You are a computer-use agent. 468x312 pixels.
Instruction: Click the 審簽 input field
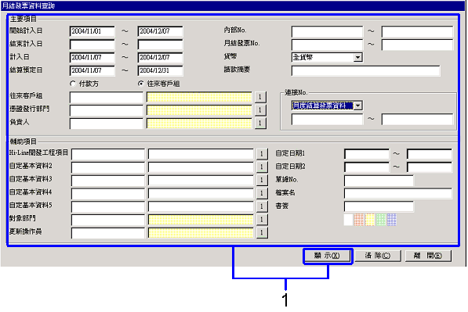pyautogui.click(x=379, y=206)
